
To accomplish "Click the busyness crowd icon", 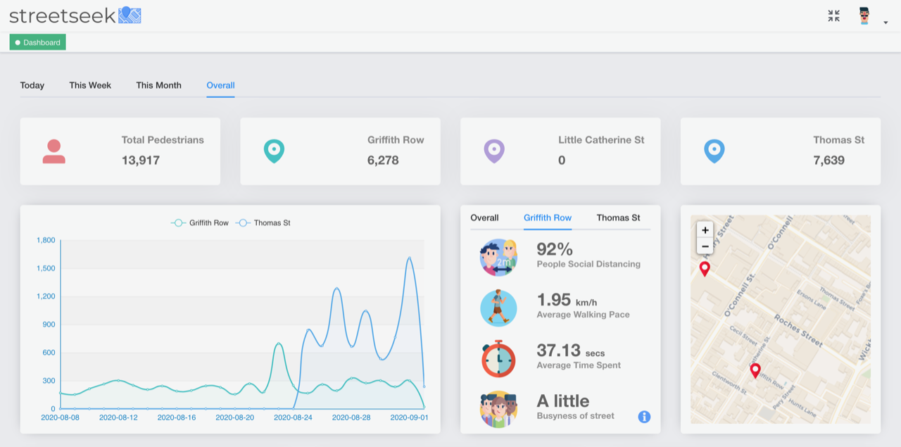I will 498,409.
